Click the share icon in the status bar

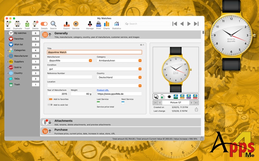click(x=202, y=138)
